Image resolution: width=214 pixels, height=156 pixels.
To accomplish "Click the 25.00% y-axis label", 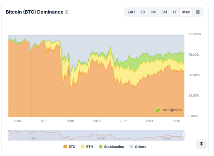I will click(x=194, y=95).
